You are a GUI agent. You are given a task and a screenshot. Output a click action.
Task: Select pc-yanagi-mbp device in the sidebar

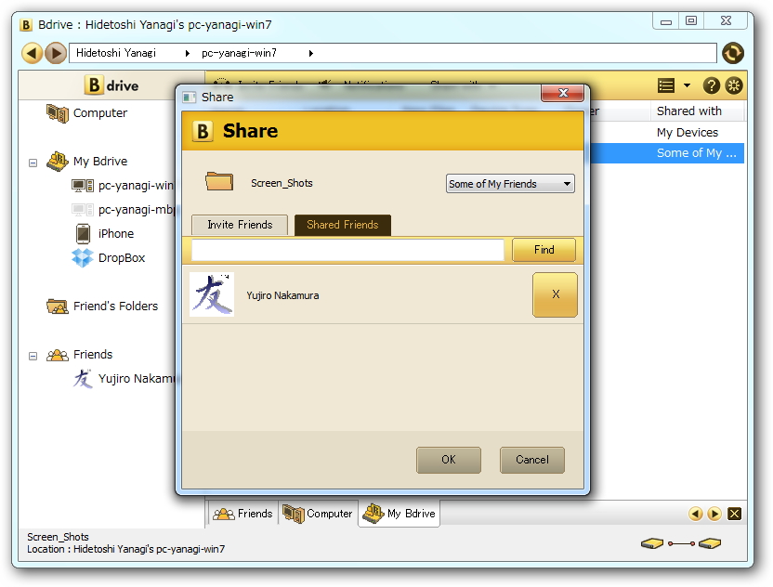point(124,210)
